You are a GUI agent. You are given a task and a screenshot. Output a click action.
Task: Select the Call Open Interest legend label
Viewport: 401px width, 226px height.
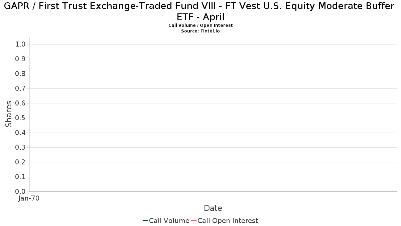[228, 221]
